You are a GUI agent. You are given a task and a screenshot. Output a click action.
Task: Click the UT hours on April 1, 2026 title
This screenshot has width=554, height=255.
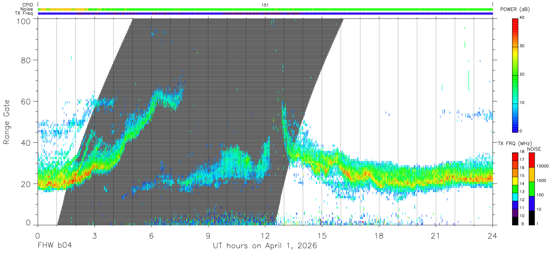click(265, 246)
